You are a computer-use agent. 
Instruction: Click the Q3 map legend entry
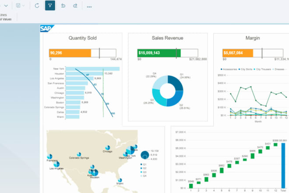(x=143, y=172)
